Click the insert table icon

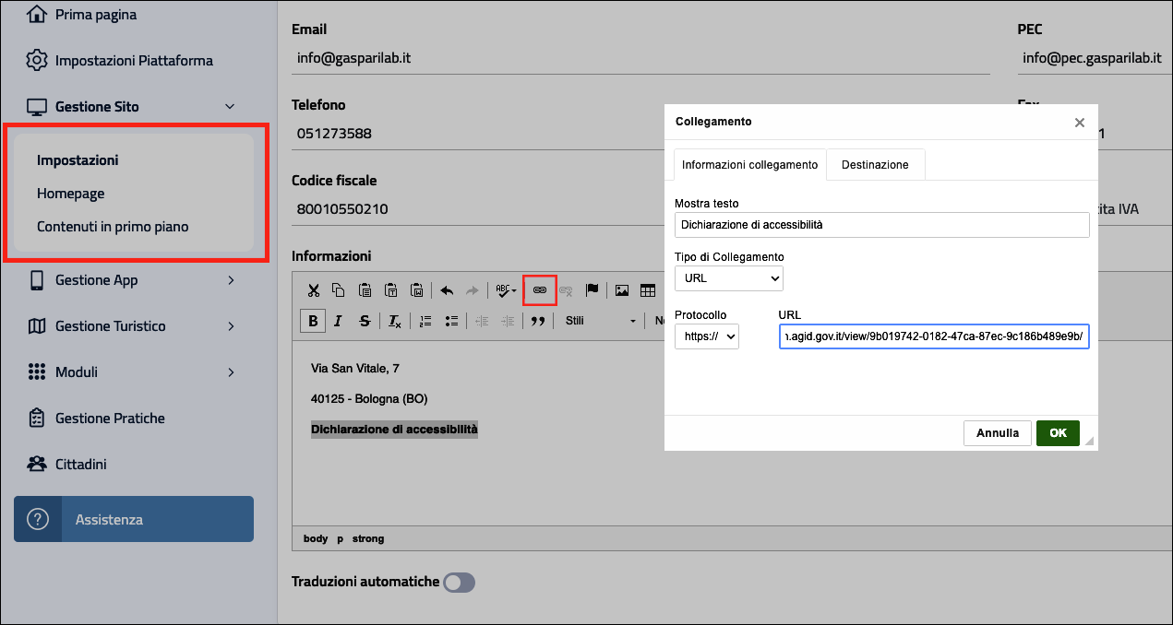[648, 290]
